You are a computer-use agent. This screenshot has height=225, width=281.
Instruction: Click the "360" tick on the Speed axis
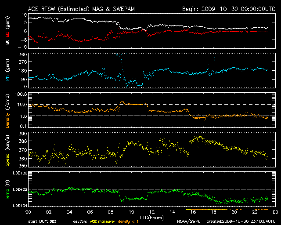coord(23,159)
